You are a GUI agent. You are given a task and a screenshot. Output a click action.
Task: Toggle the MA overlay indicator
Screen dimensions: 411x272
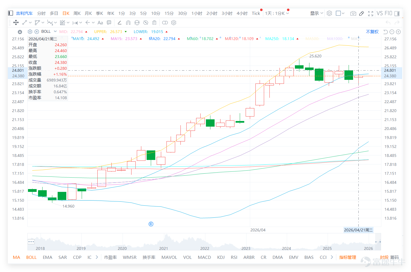(17, 257)
